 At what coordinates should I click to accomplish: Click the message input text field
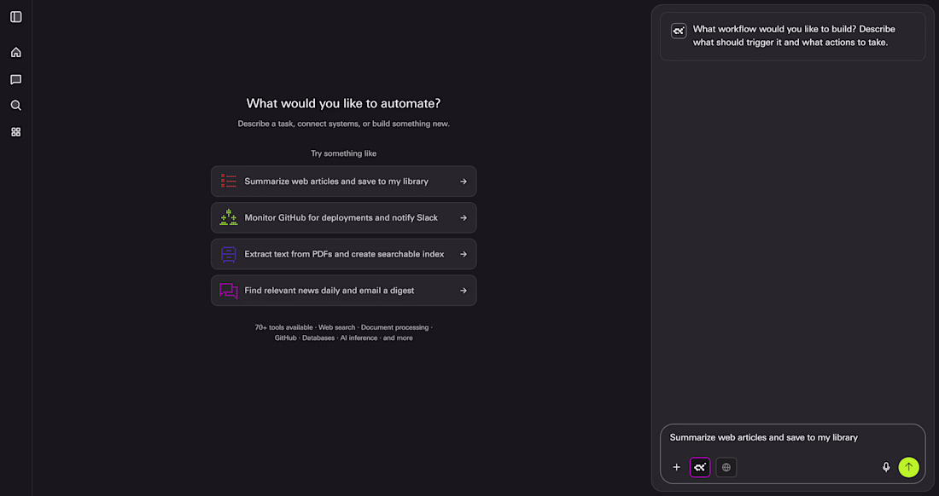(791, 438)
